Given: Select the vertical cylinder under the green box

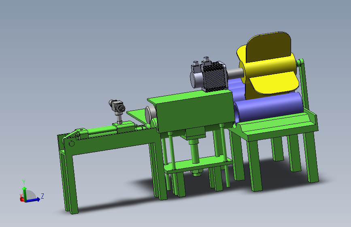Looking at the screenshot, I should (194, 151).
